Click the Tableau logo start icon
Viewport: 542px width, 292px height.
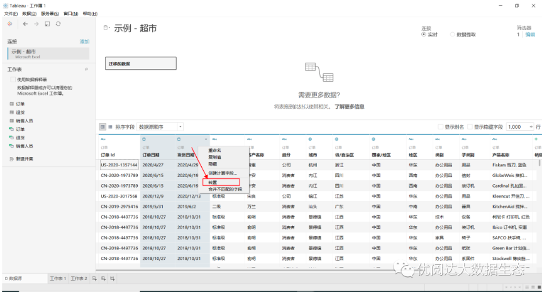click(9, 23)
